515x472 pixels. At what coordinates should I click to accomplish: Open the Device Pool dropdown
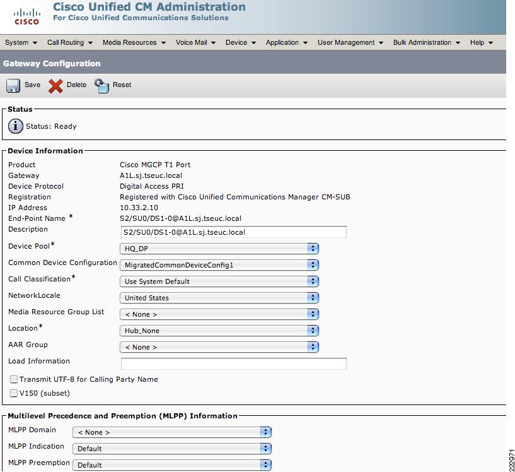pyautogui.click(x=219, y=249)
